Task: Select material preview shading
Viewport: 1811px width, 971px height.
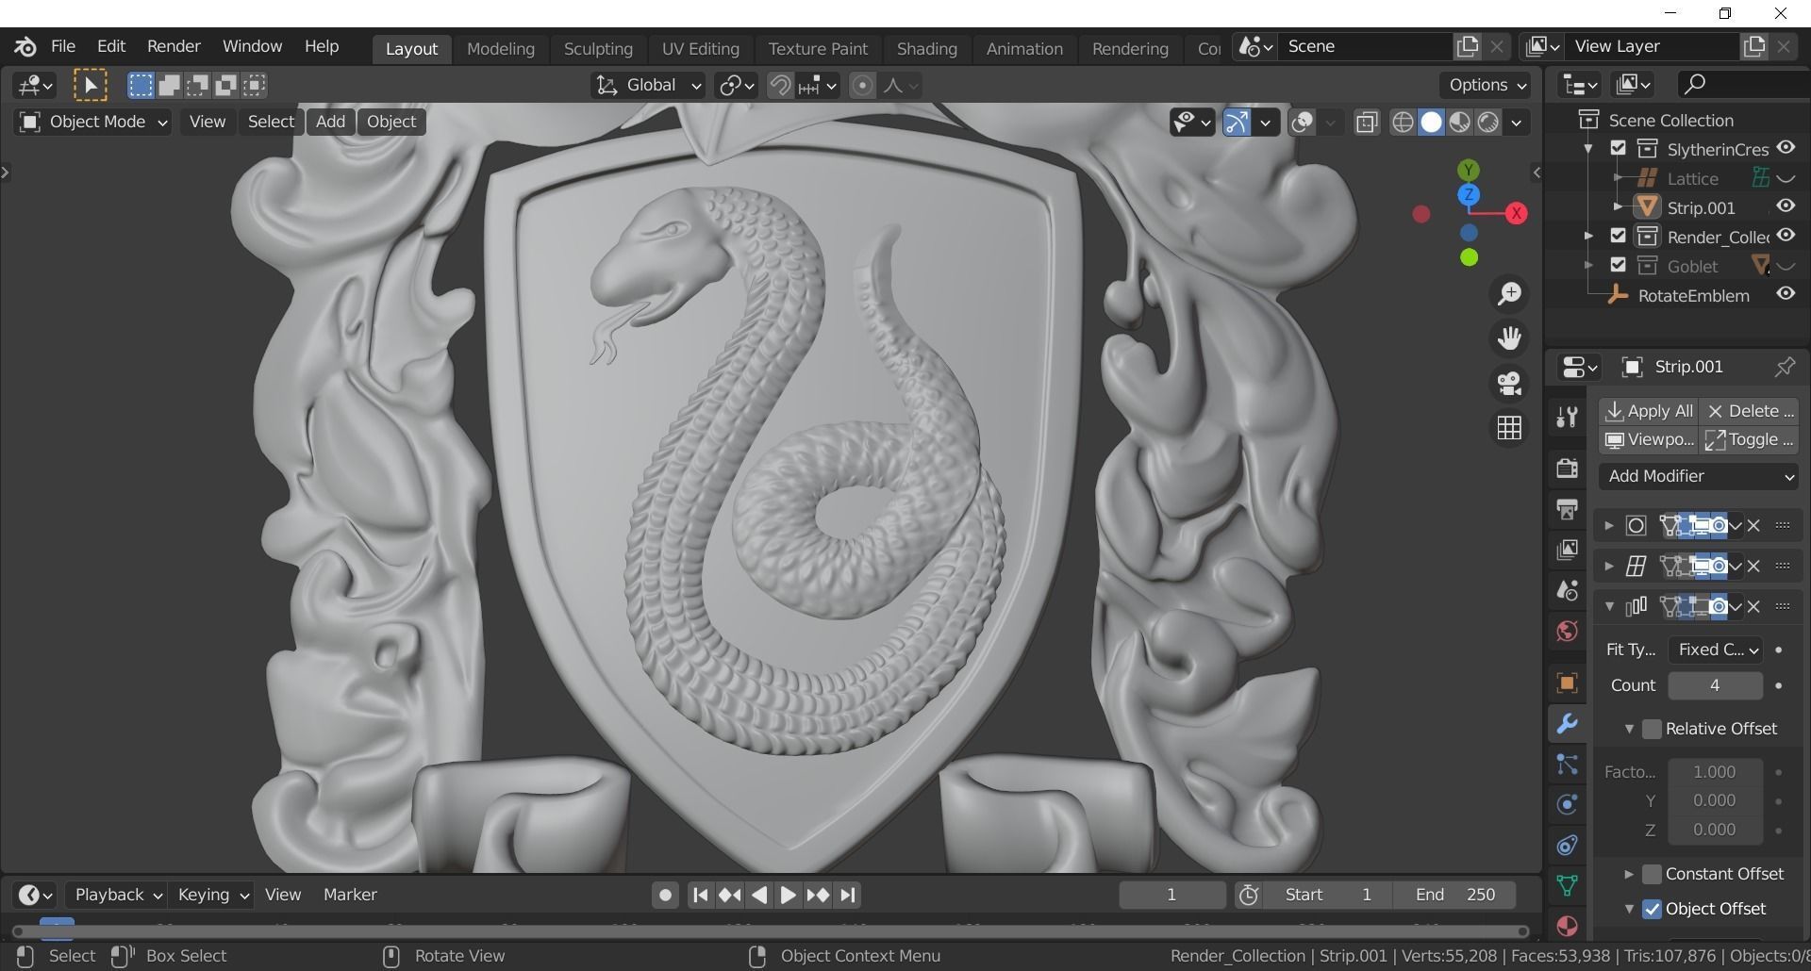Action: [1459, 123]
